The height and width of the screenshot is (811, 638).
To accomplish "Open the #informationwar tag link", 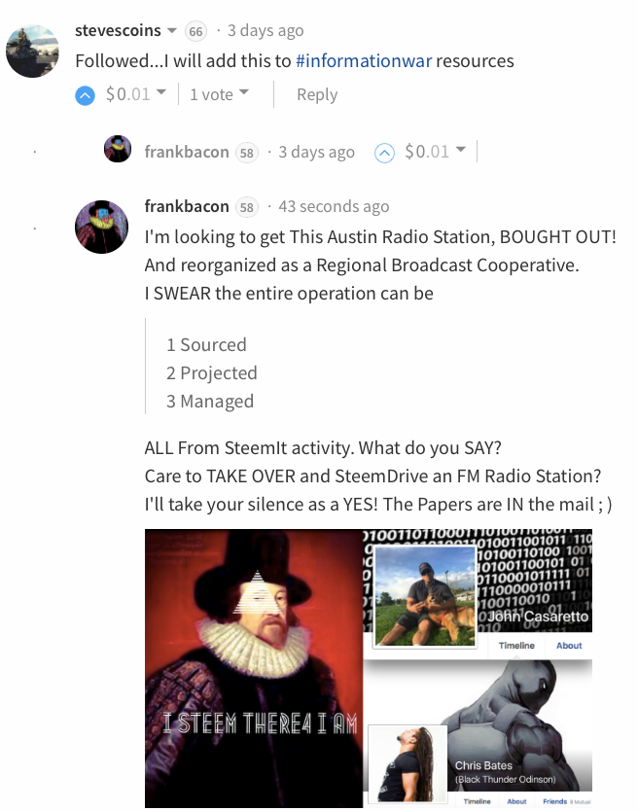I will coord(364,61).
